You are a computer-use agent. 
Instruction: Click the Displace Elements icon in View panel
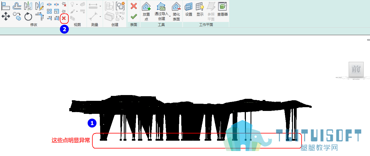coord(83,4)
